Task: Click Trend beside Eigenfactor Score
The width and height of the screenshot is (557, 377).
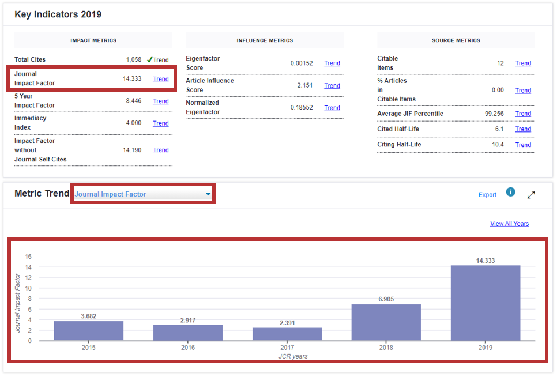Action: [332, 63]
